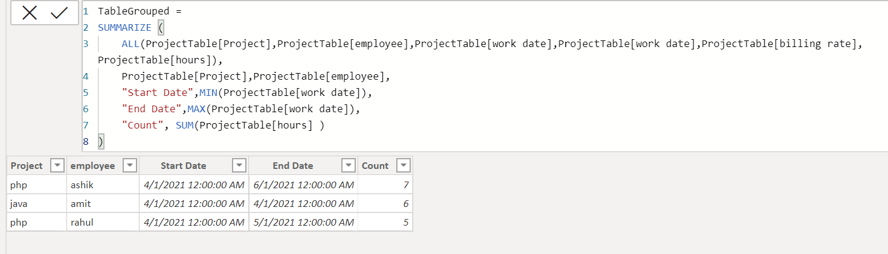This screenshot has height=254, width=888.
Task: Click the closing parenthesis on line 8
Action: [101, 142]
